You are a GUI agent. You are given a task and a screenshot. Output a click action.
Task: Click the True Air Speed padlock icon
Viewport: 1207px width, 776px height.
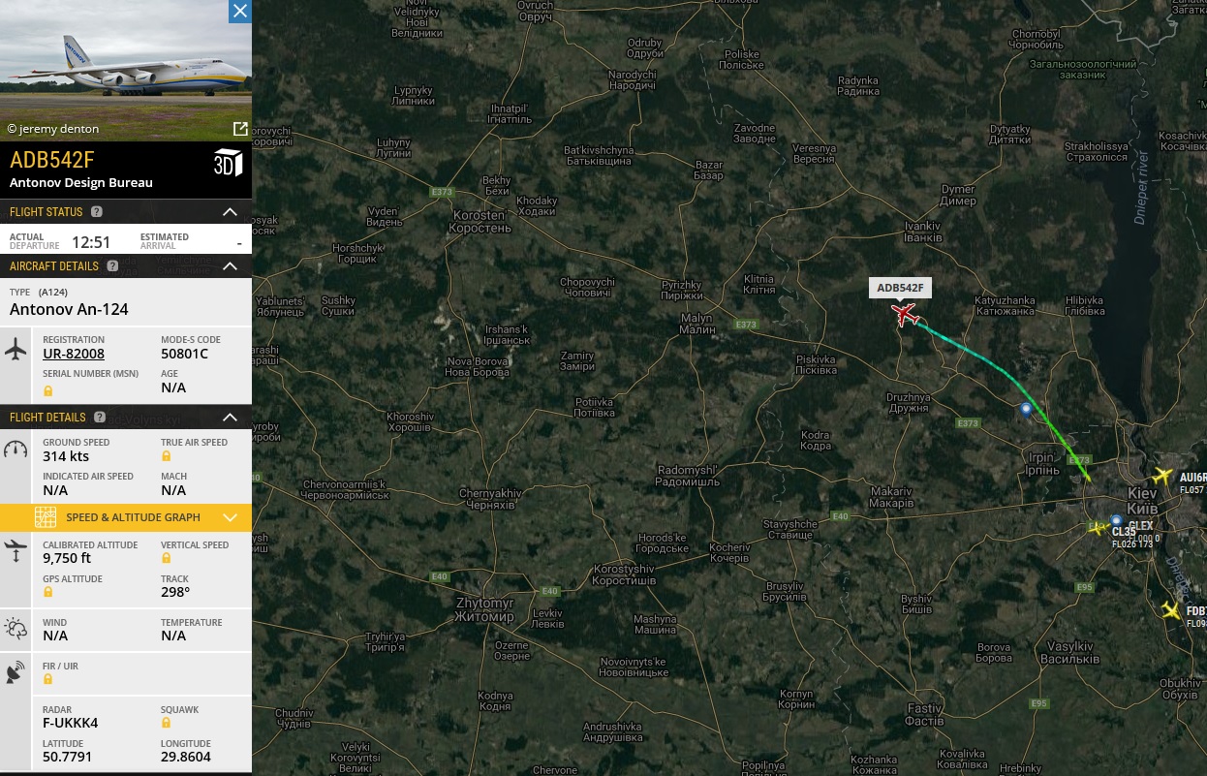tap(167, 456)
